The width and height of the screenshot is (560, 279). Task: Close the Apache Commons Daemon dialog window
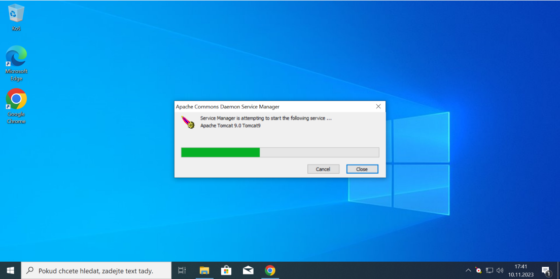pos(378,106)
